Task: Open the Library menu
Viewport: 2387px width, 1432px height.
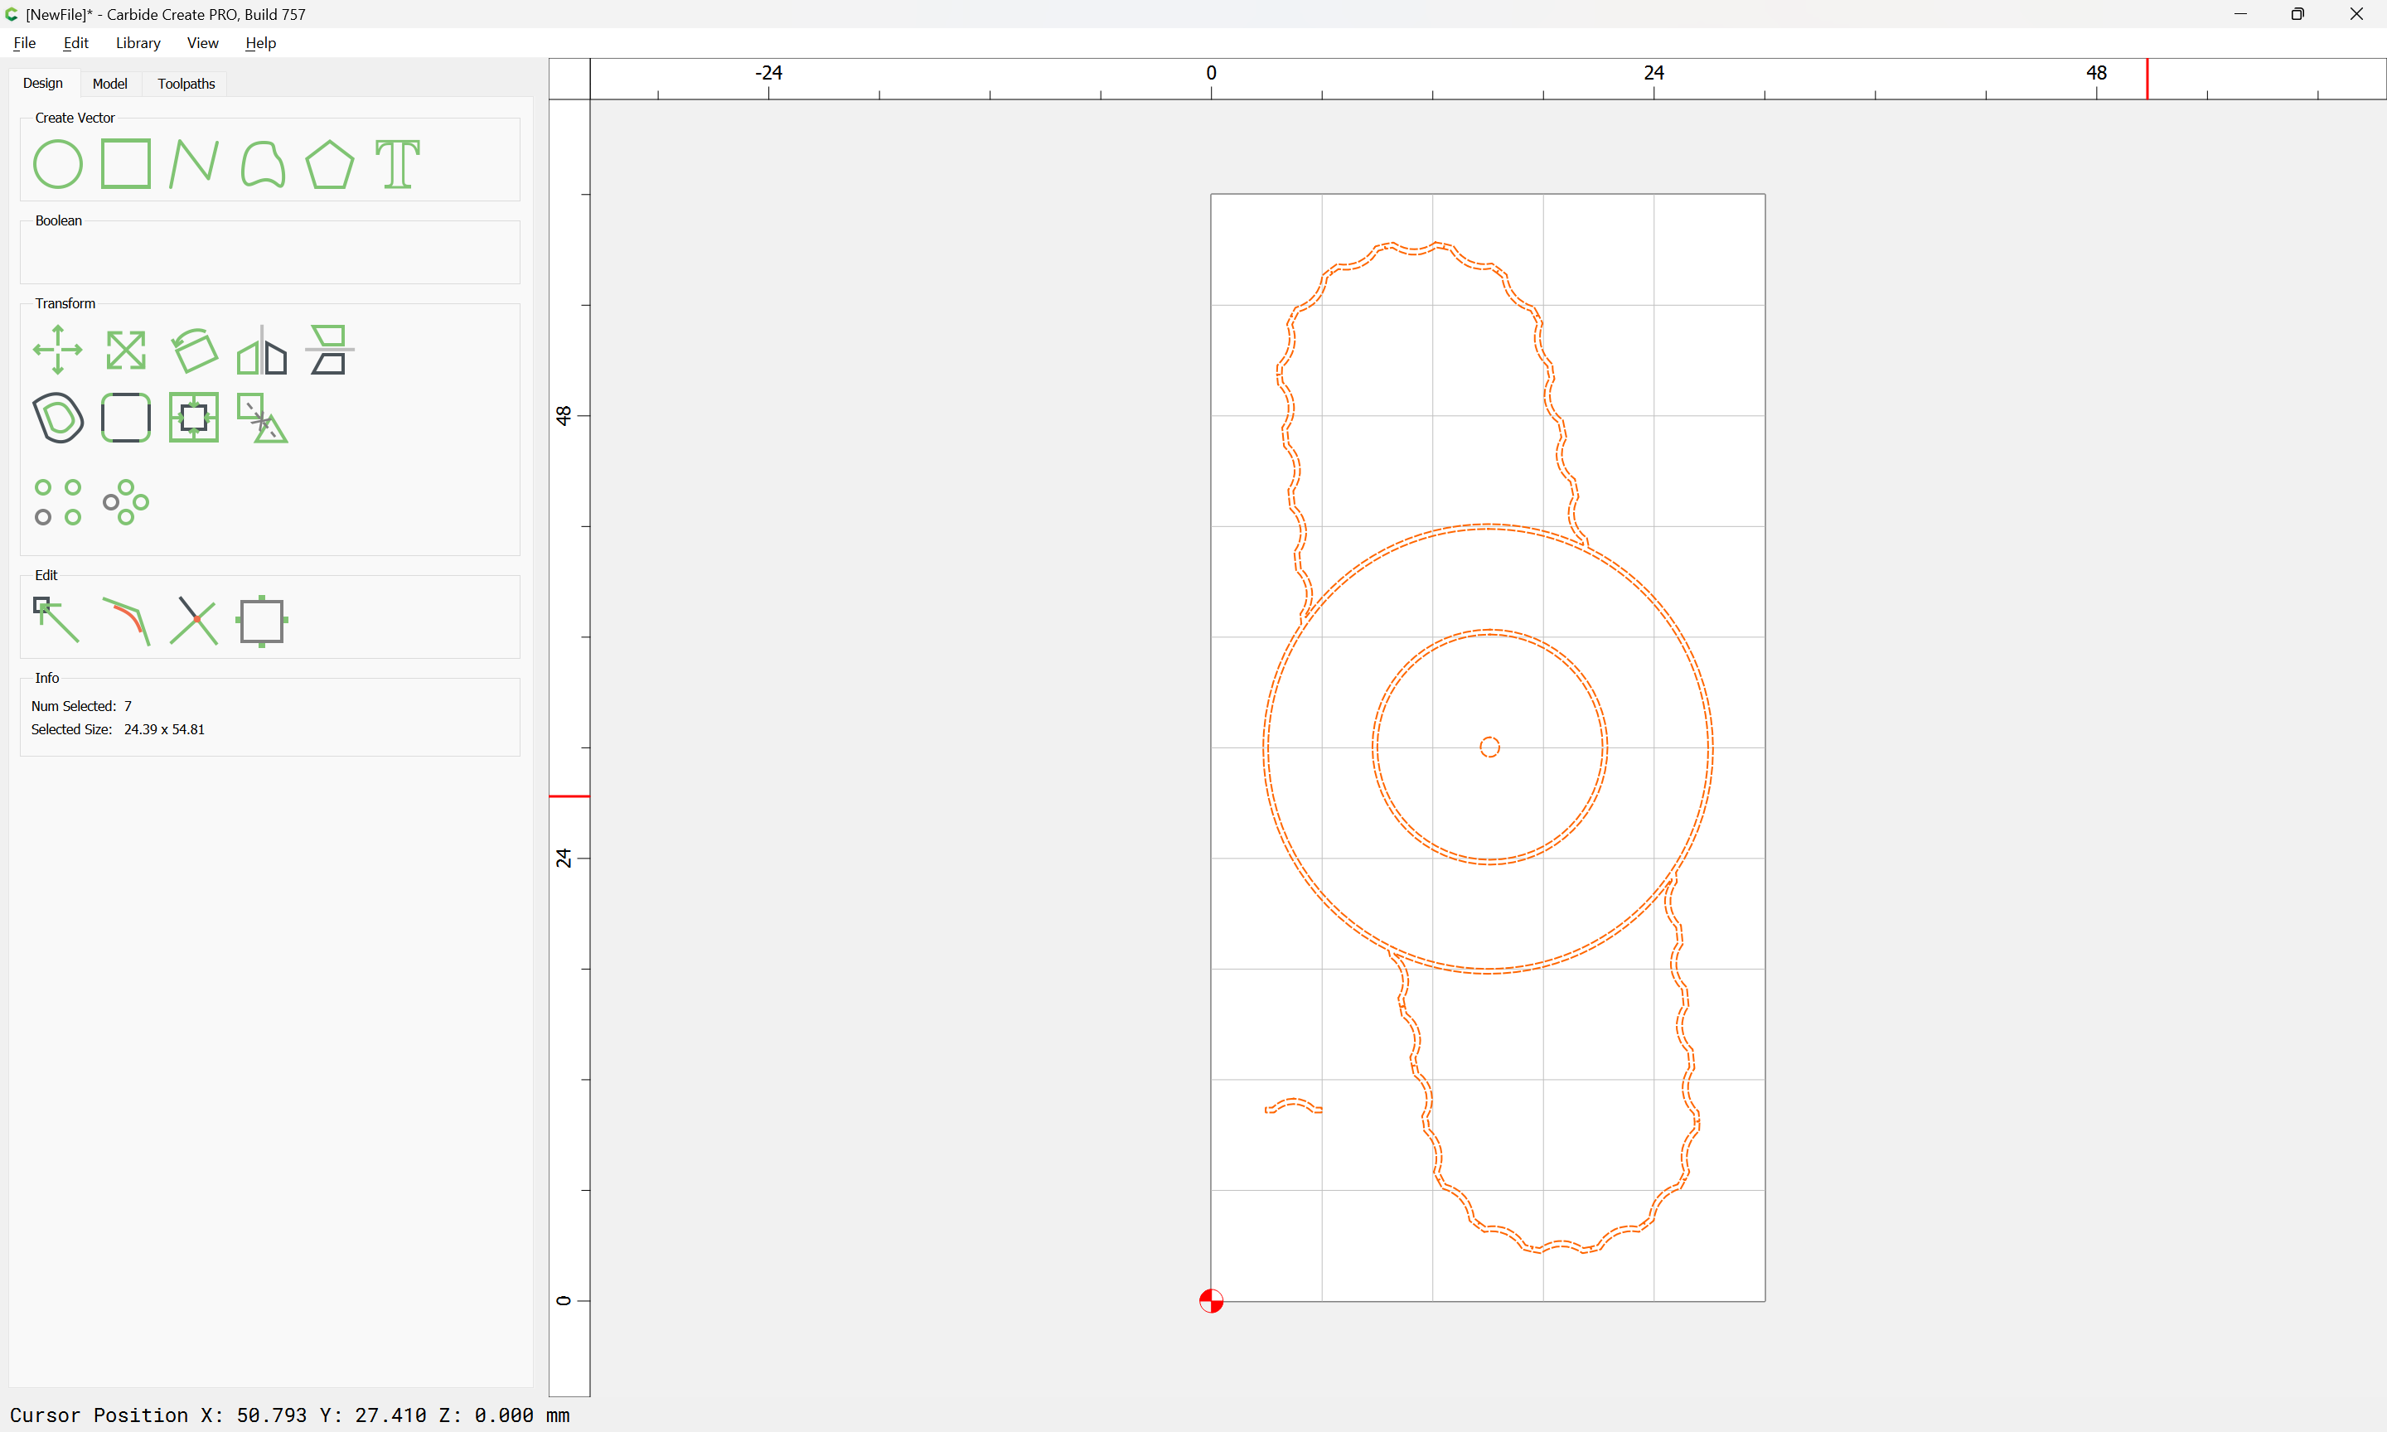Action: point(138,42)
